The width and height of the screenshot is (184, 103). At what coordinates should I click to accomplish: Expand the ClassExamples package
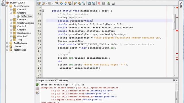[x=11, y=33]
